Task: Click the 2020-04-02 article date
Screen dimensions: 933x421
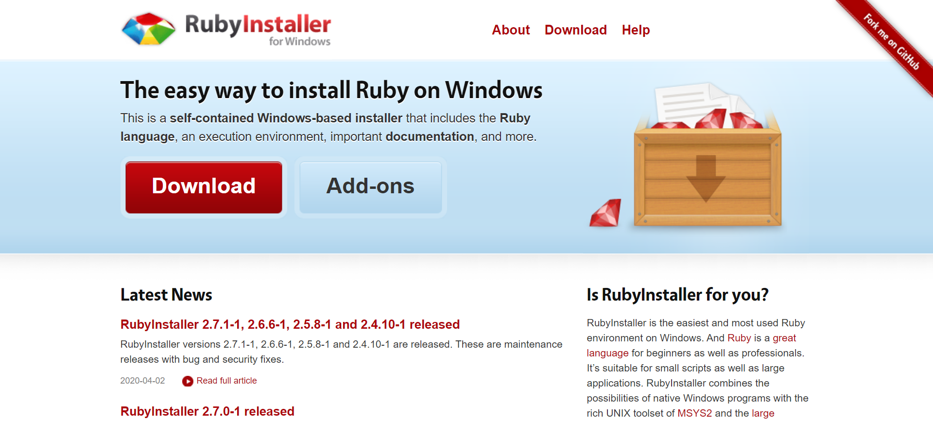Action: click(x=142, y=381)
